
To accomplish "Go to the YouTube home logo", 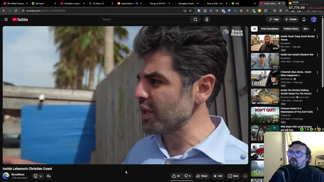I will (x=20, y=19).
